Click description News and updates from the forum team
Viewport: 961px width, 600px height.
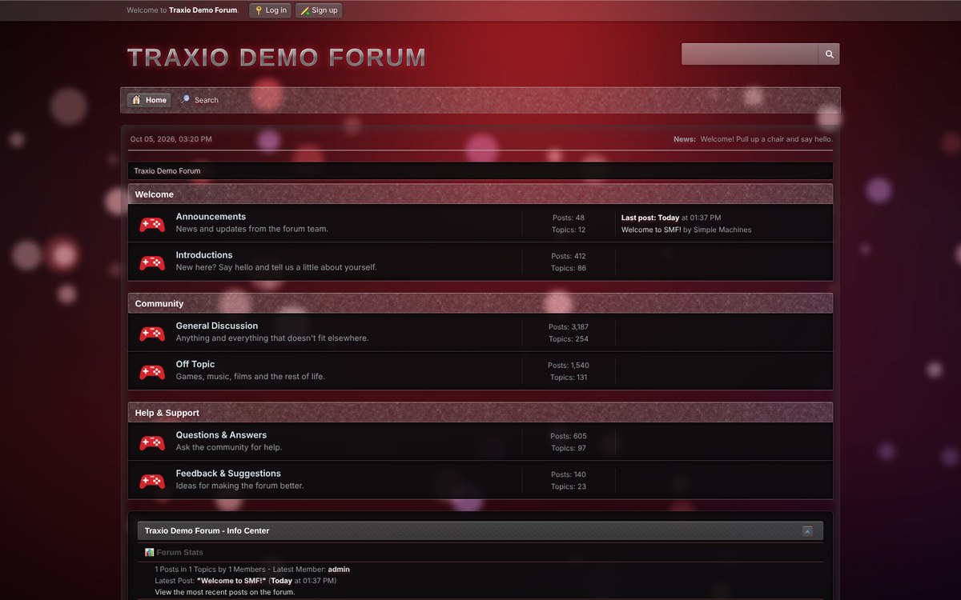tap(252, 229)
